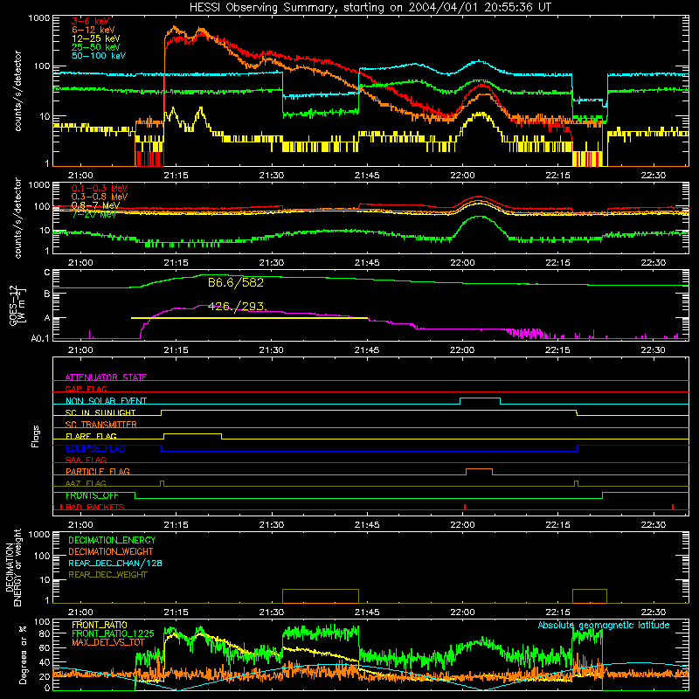Click the 0.3-0.8 MeV legend entry
Viewport: 699px width, 699px height.
click(x=100, y=197)
